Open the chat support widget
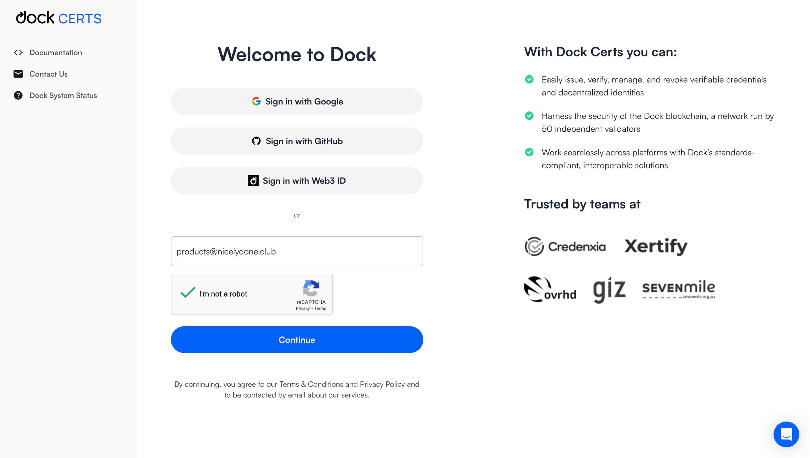This screenshot has height=458, width=810. [x=786, y=434]
